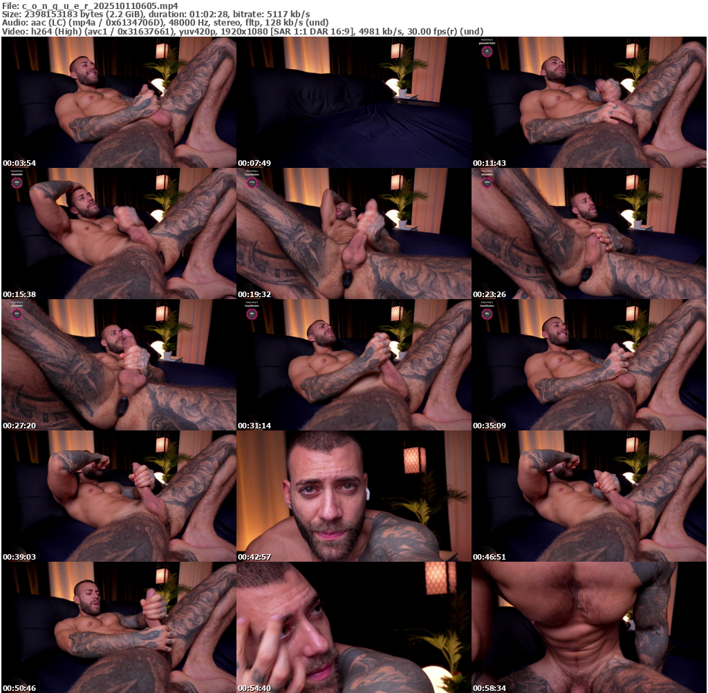Screen dimensions: 708x693
Task: Open the thumbnail at 00:54:40
Action: 354,627
